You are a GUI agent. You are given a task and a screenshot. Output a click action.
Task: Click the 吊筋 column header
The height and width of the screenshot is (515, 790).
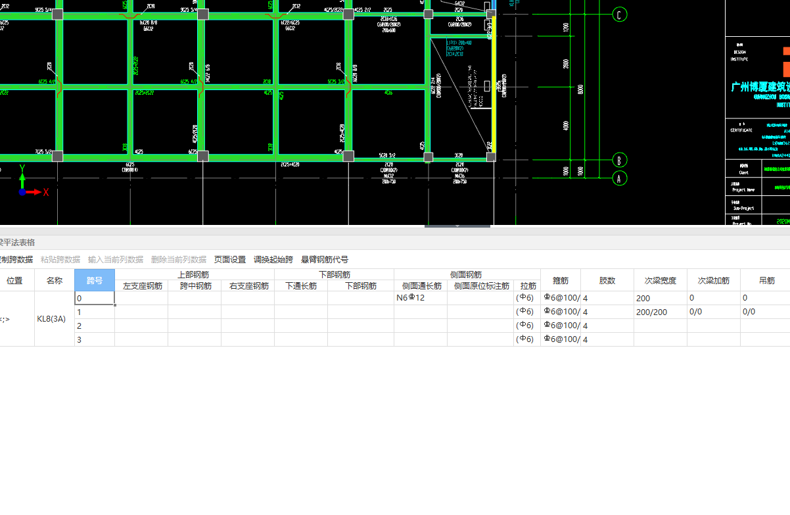click(766, 280)
